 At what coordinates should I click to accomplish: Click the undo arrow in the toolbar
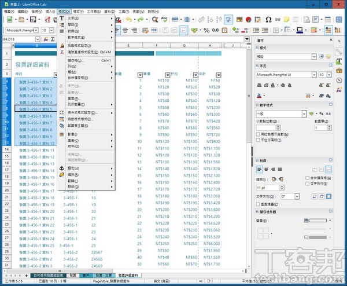point(128,20)
